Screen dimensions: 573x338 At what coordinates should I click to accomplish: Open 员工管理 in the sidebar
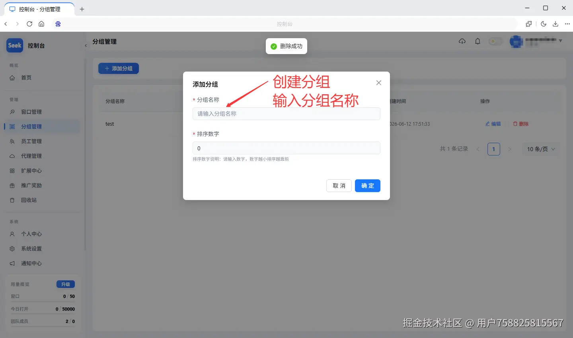pos(42,141)
